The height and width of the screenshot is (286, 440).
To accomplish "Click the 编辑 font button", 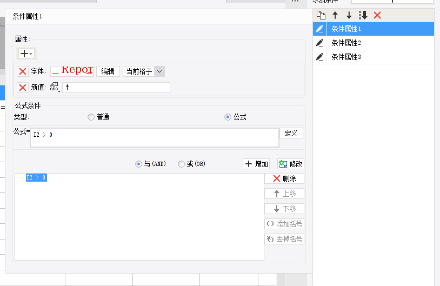I will [x=108, y=71].
